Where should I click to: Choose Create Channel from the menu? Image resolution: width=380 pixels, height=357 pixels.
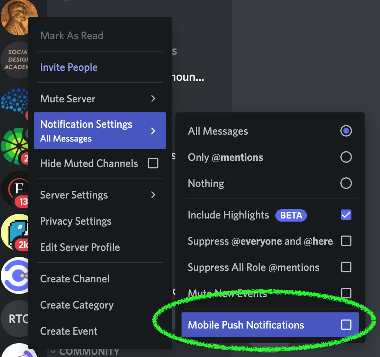coord(75,279)
